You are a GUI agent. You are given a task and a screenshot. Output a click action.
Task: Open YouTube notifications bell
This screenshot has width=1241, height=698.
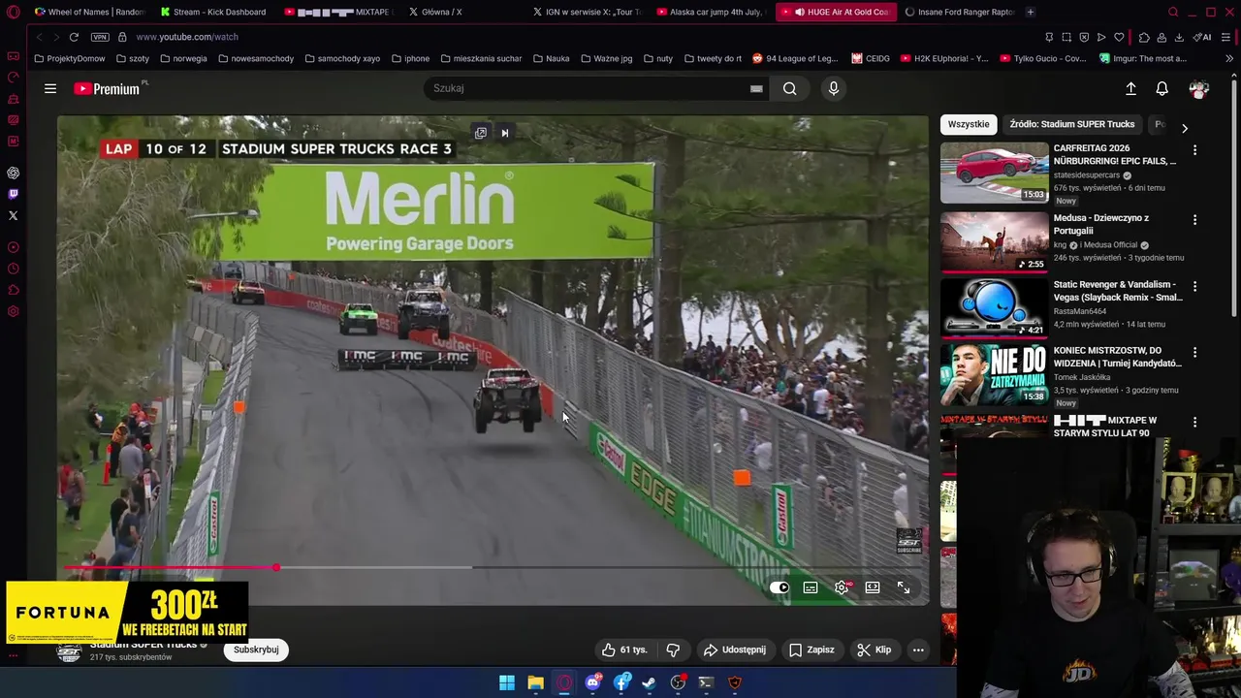tap(1161, 88)
